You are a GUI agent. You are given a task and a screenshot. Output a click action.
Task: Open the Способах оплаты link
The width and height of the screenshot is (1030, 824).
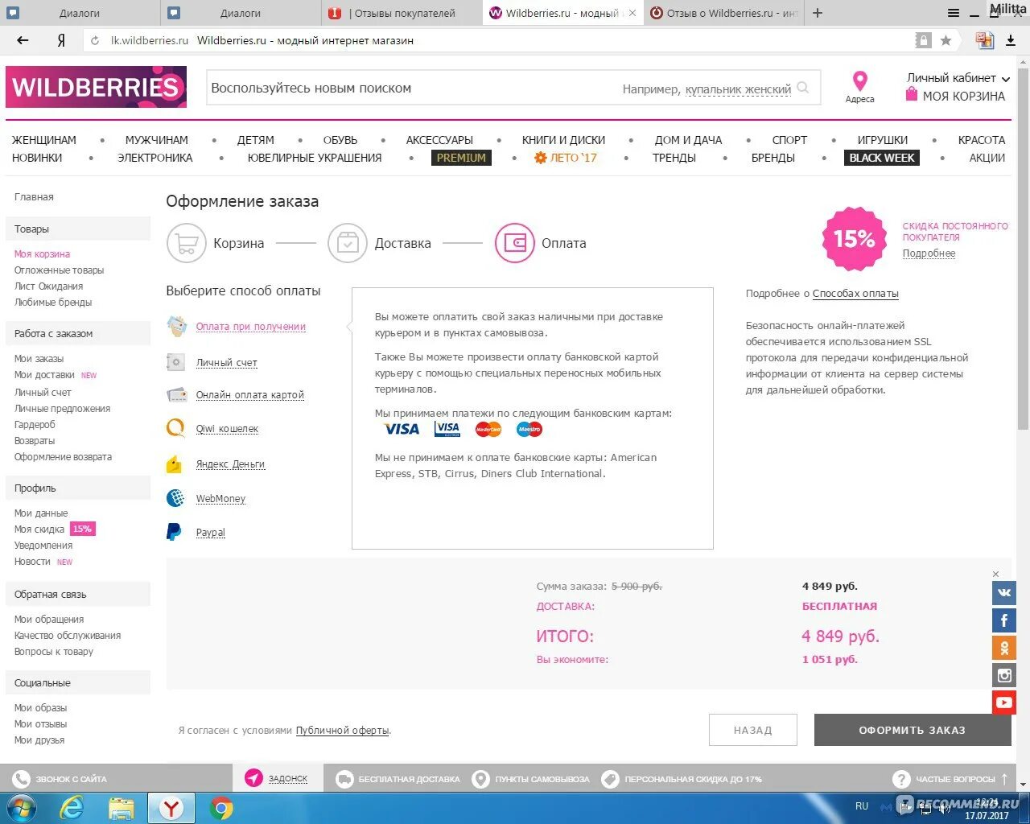click(x=855, y=294)
